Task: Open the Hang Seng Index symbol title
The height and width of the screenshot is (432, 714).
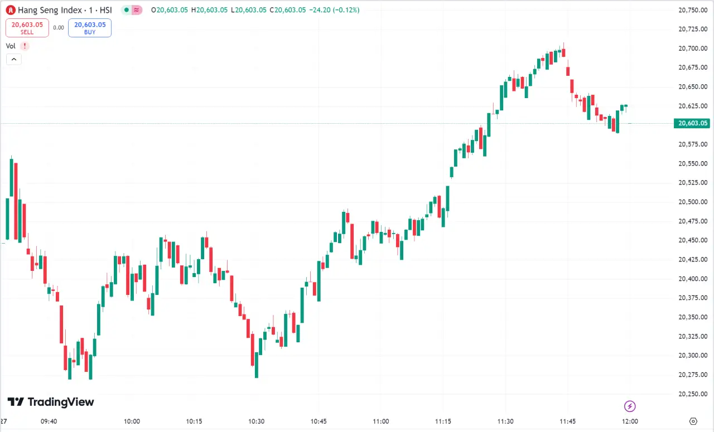Action: pos(65,10)
